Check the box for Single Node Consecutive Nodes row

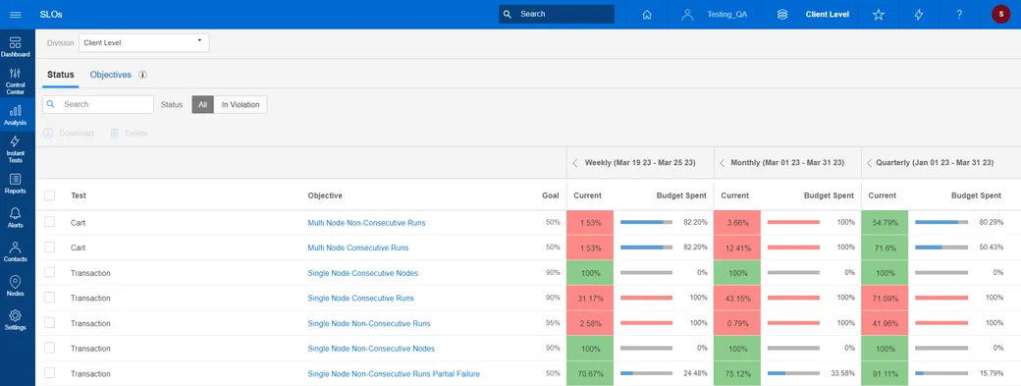pos(49,273)
